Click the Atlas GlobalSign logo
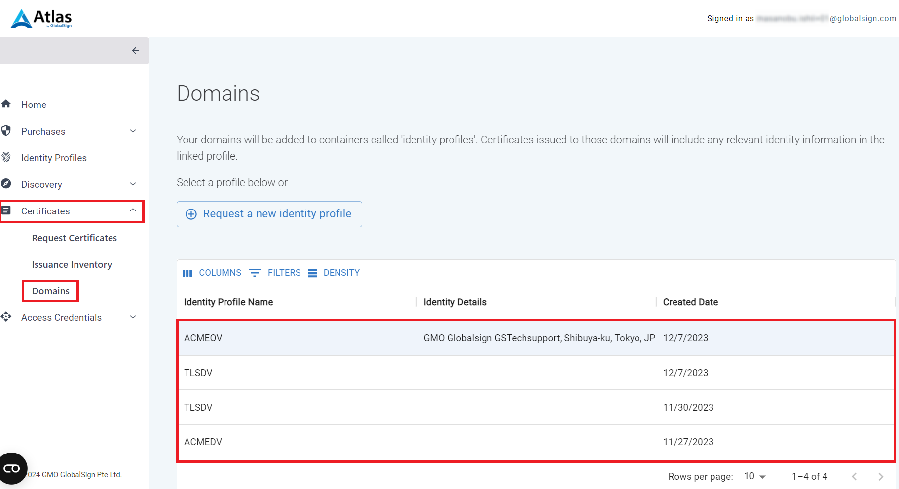The height and width of the screenshot is (489, 899). click(x=41, y=19)
